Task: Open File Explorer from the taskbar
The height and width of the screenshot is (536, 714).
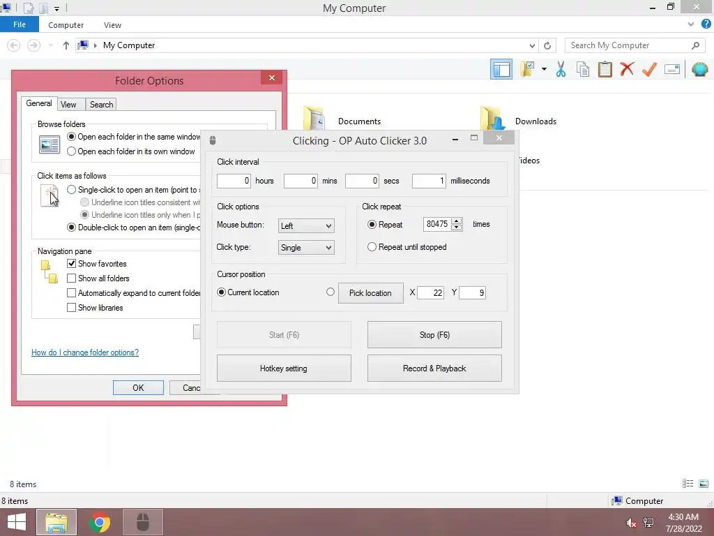Action: 56,522
